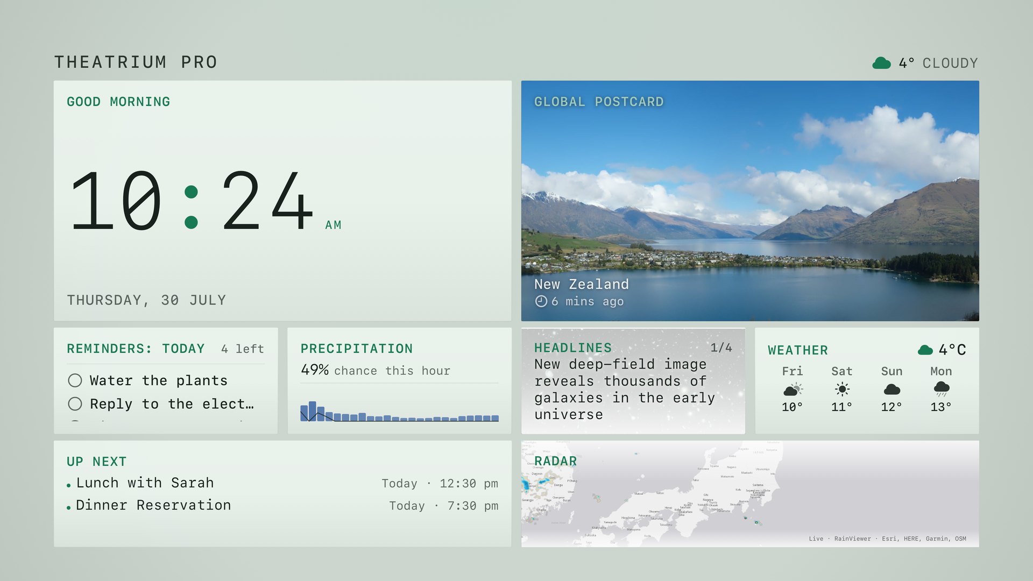Click the green bullet beside Dinner Reservation
The width and height of the screenshot is (1033, 581).
pyautogui.click(x=69, y=507)
